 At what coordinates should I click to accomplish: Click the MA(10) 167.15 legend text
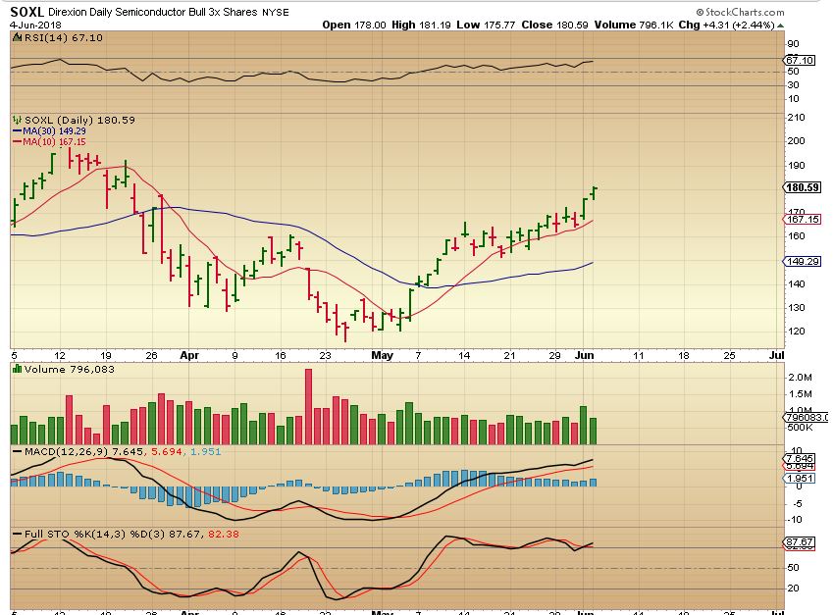54,142
